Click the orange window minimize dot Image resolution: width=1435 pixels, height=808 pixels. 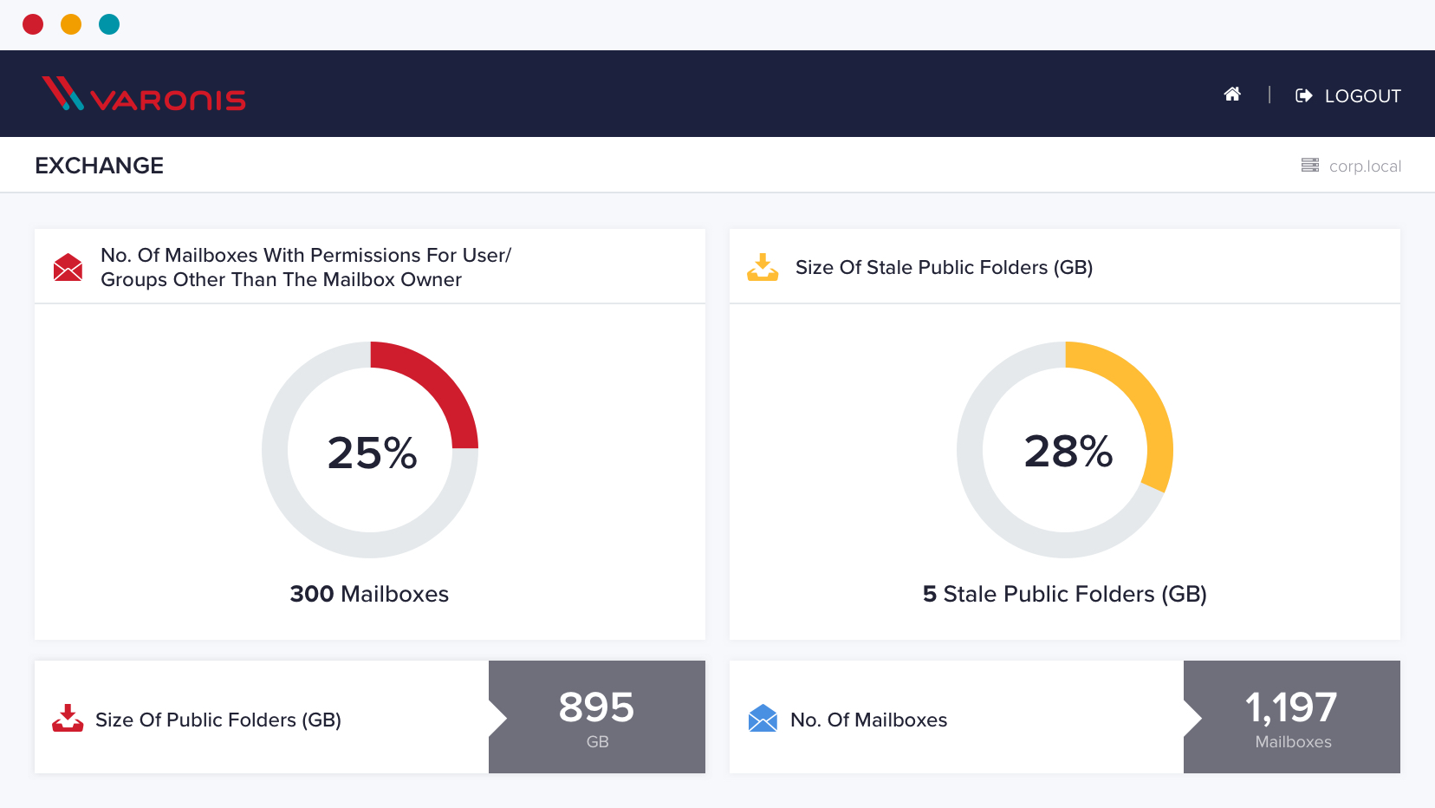click(x=71, y=24)
